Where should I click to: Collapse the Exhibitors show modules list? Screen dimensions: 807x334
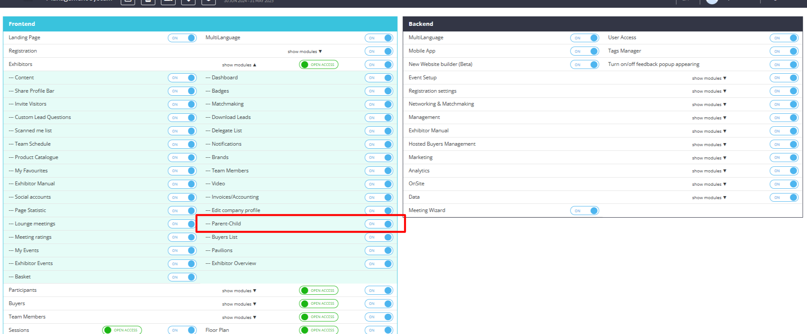(239, 65)
